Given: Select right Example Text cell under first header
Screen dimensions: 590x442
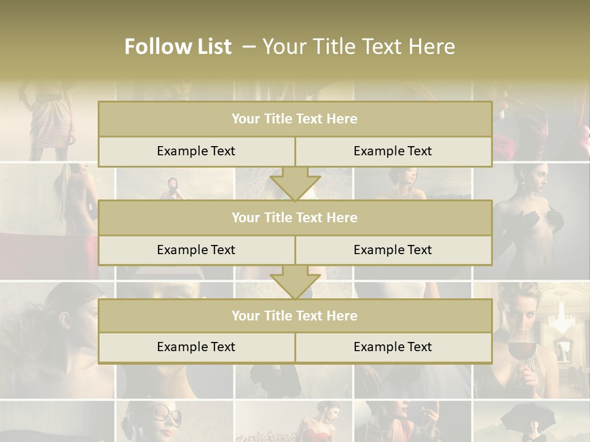Looking at the screenshot, I should (x=393, y=151).
